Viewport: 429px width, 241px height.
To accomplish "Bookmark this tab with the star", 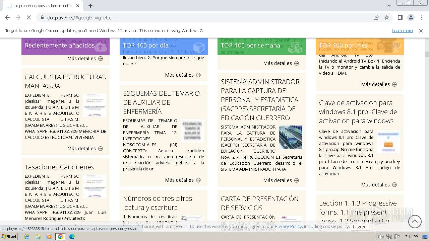I will 387,17.
